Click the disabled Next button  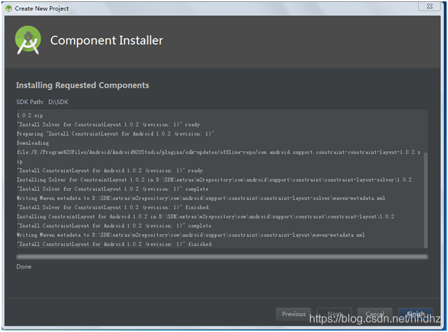click(x=334, y=314)
